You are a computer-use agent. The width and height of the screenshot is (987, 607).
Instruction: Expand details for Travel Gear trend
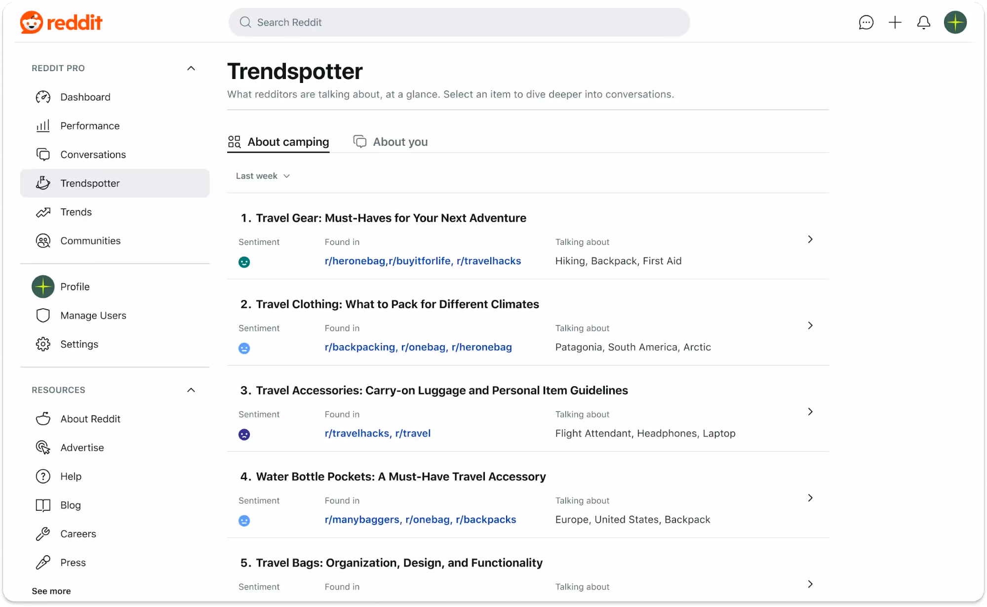coord(810,239)
